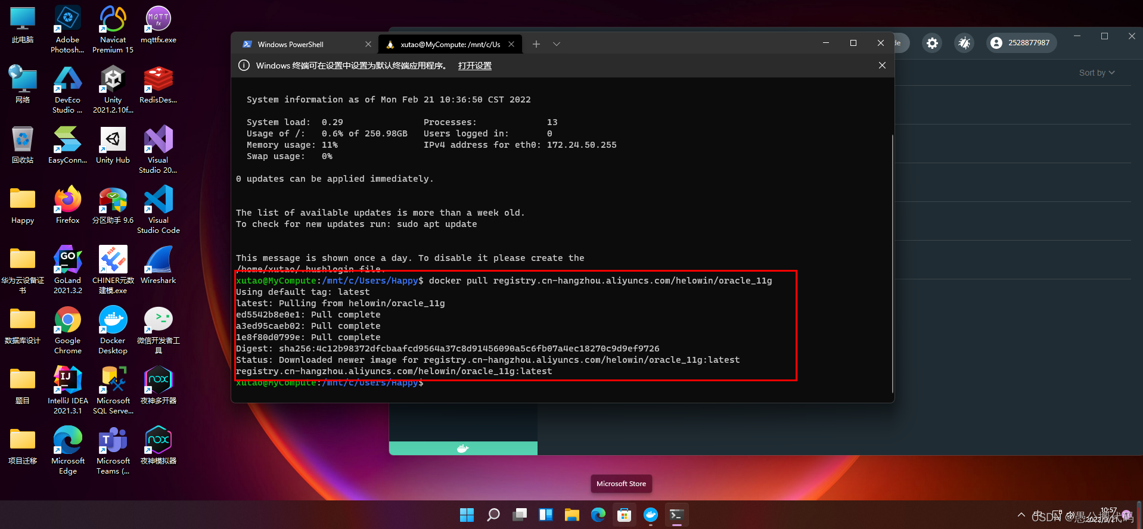Launch EasyConnect desktop icon

click(67, 145)
